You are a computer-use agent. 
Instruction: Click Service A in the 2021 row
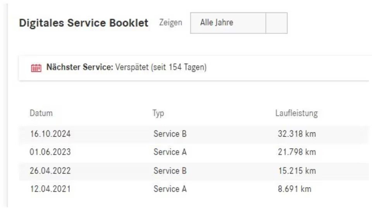170,189
